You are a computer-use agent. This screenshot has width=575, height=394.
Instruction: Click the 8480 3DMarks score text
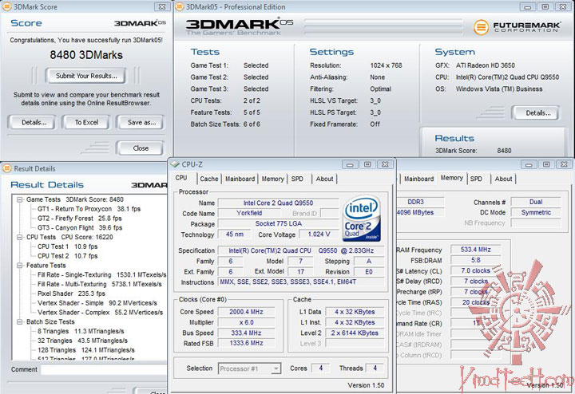point(86,55)
